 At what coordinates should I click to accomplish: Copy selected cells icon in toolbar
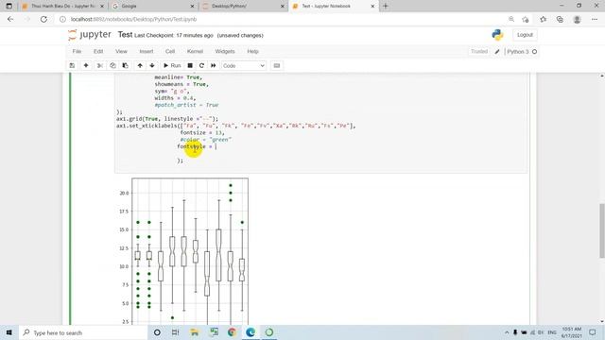(112, 65)
